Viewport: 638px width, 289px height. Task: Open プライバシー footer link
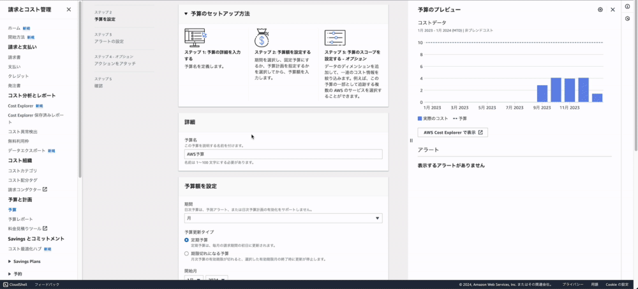tap(573, 285)
